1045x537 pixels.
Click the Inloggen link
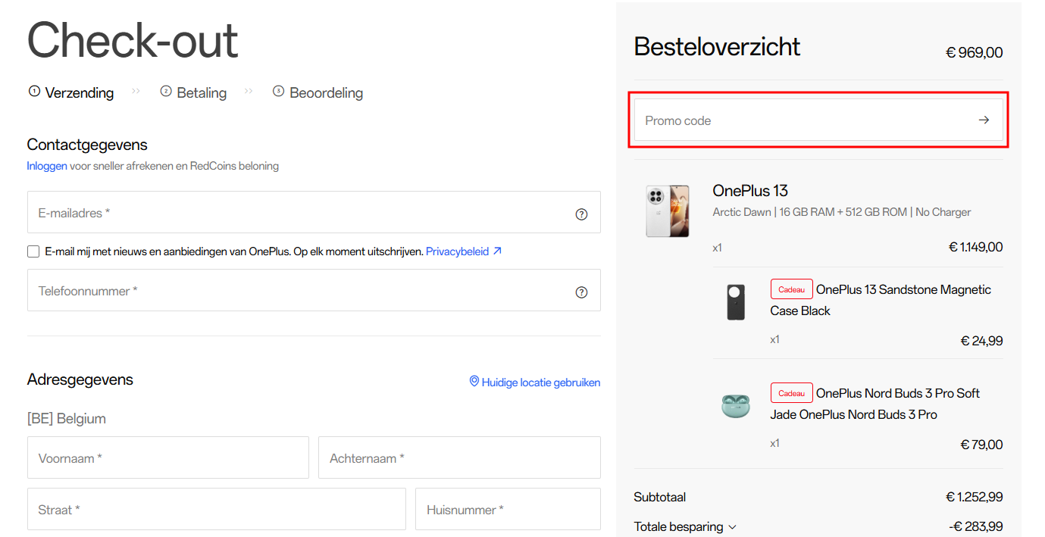47,166
